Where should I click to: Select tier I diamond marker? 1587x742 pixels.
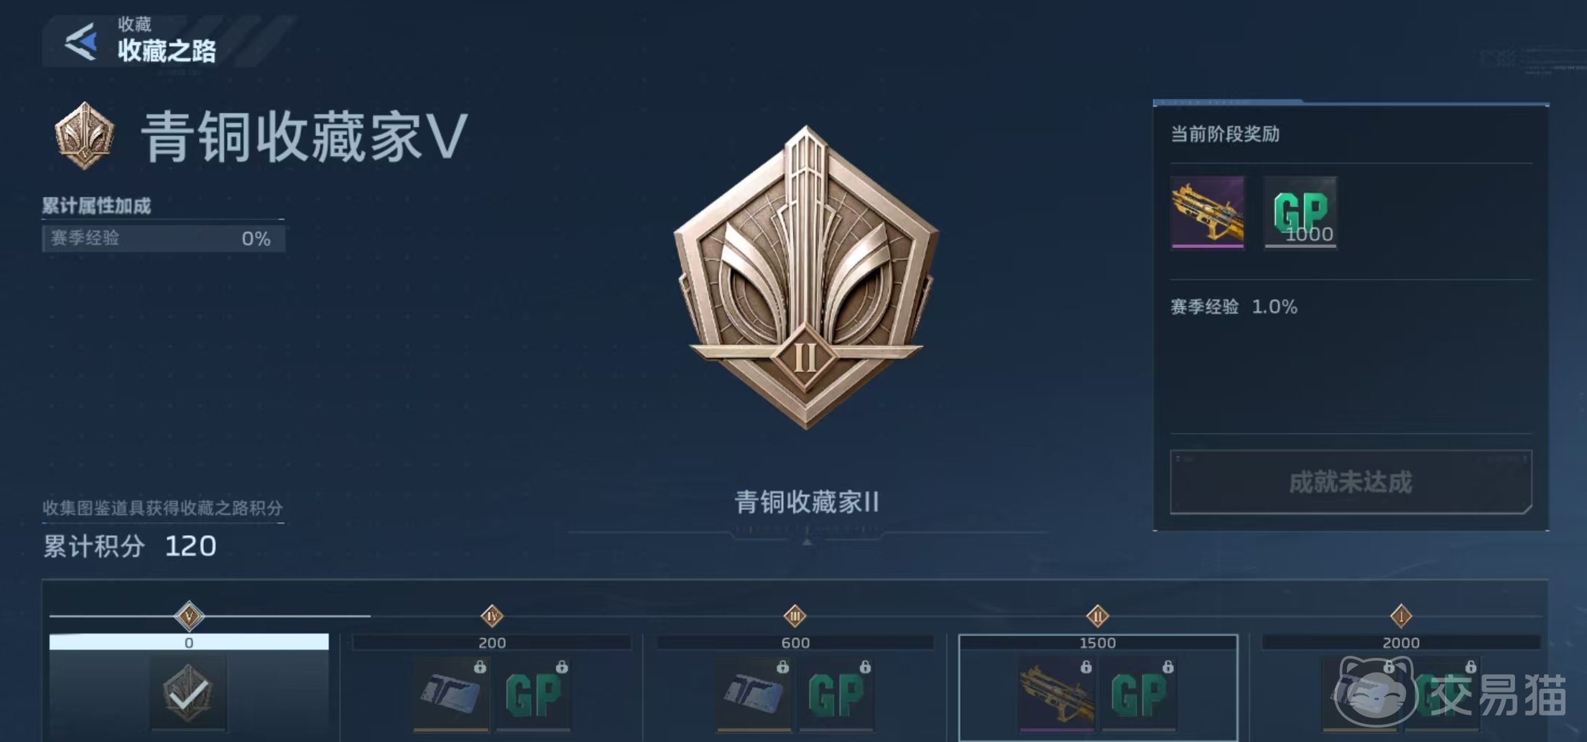[1401, 616]
